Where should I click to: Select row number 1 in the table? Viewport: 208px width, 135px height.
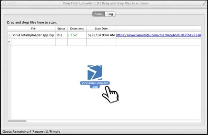pos(9,35)
